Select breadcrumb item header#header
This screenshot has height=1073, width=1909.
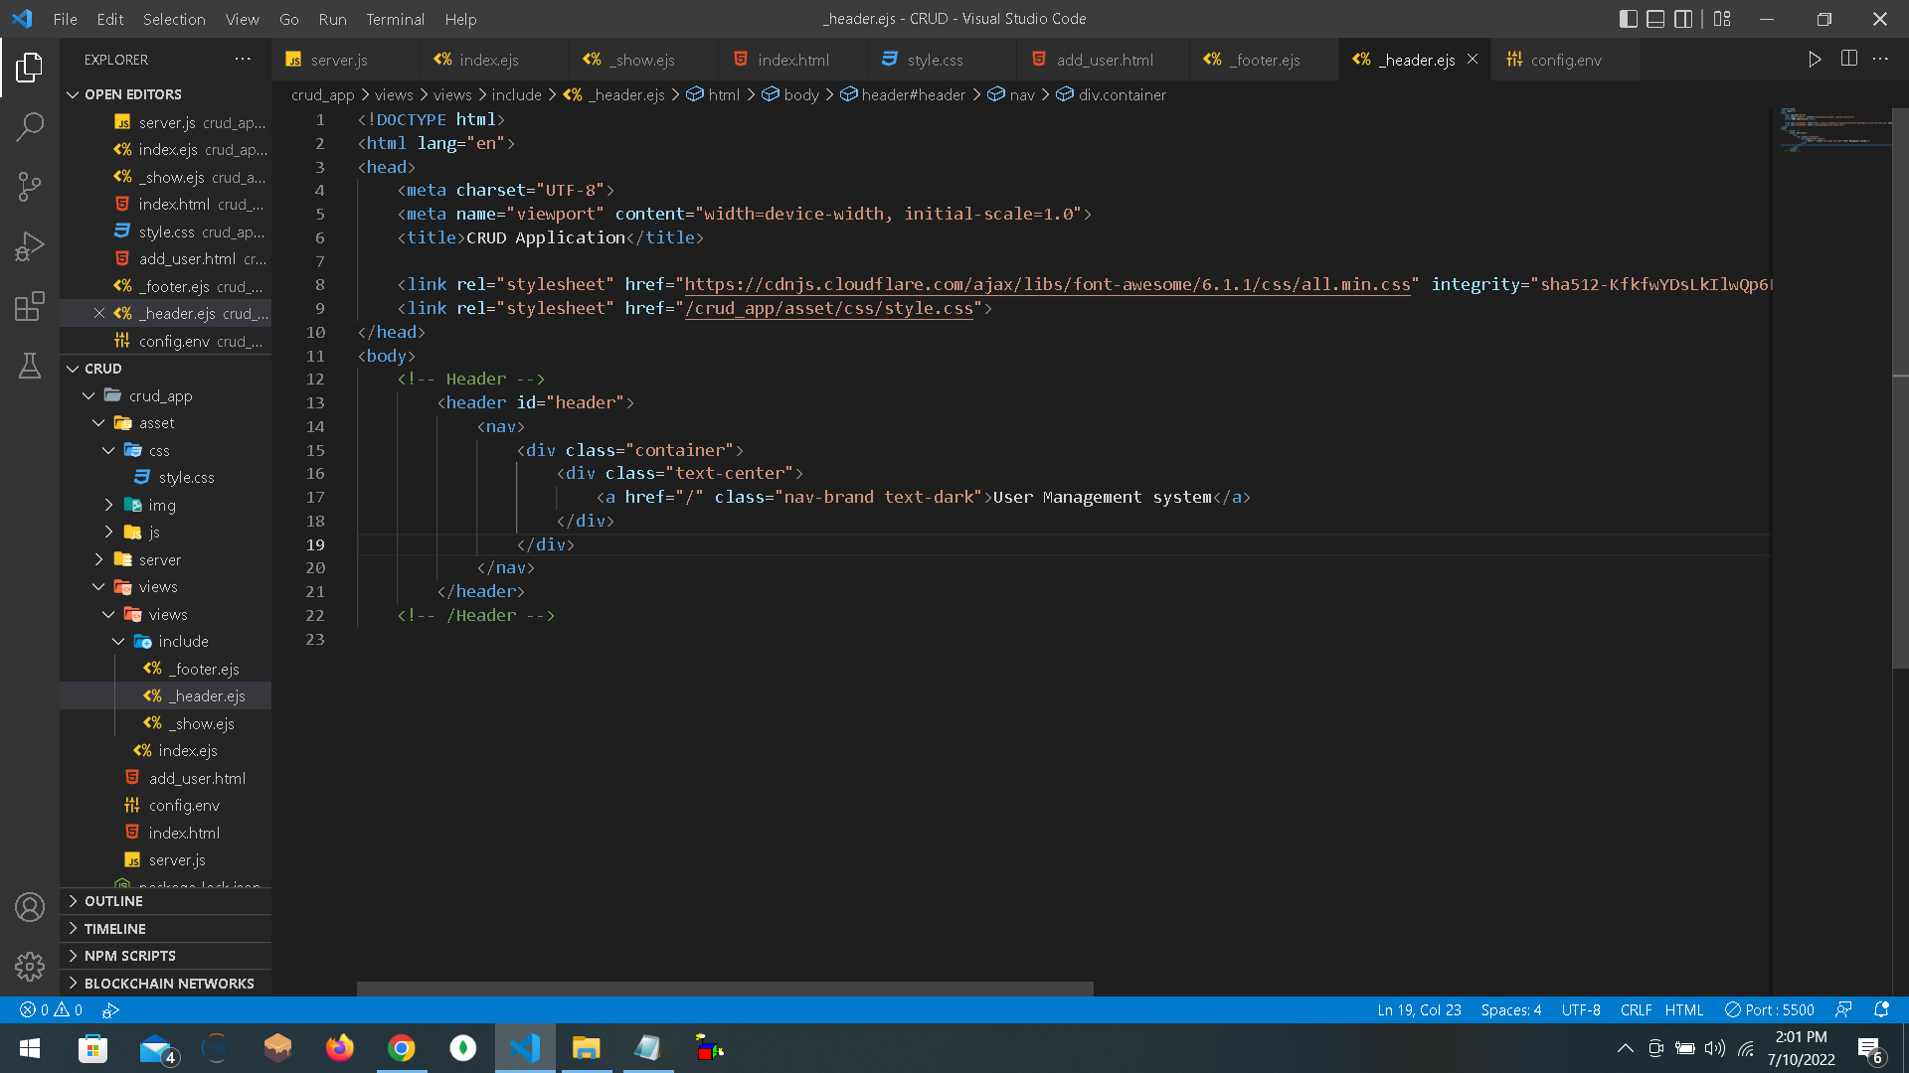tap(902, 95)
